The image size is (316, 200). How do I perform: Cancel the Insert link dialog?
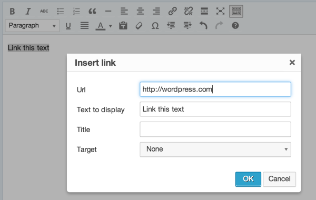tap(279, 179)
